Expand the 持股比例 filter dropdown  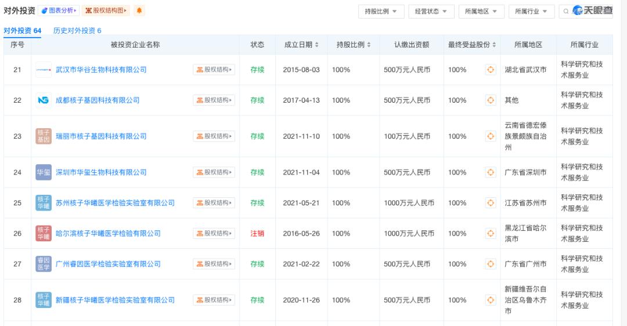381,12
